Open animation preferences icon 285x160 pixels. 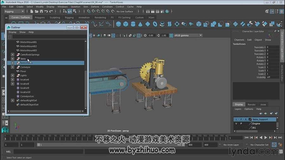(x=280, y=145)
